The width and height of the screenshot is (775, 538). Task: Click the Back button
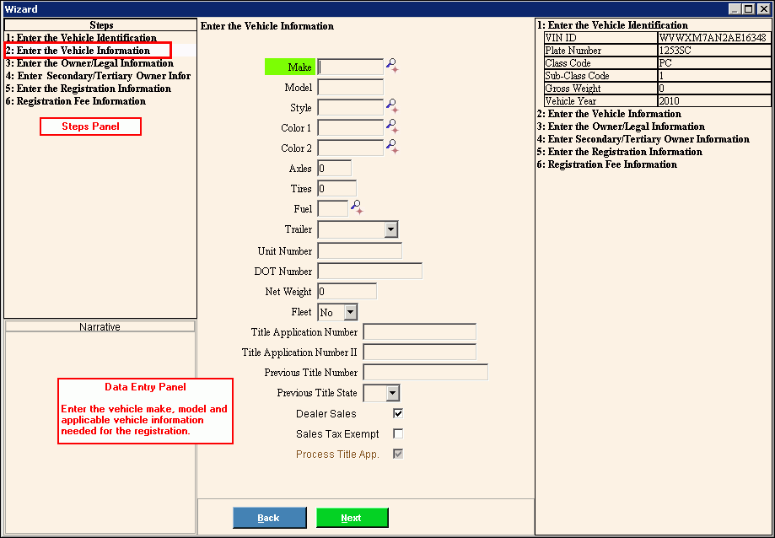click(x=269, y=518)
